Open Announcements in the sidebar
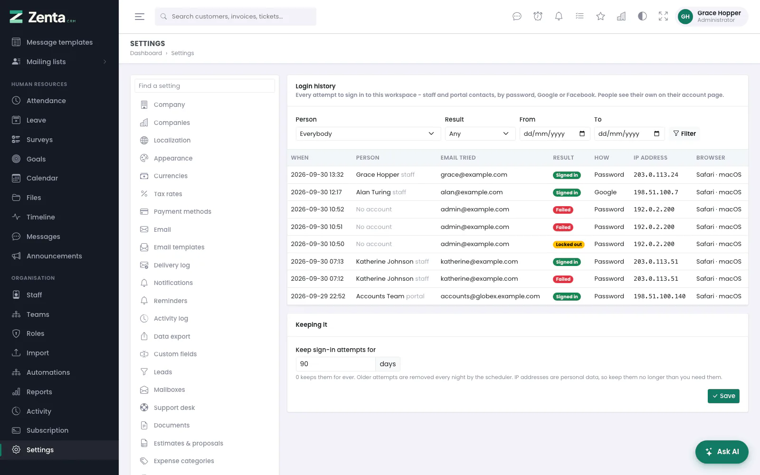 tap(59, 256)
